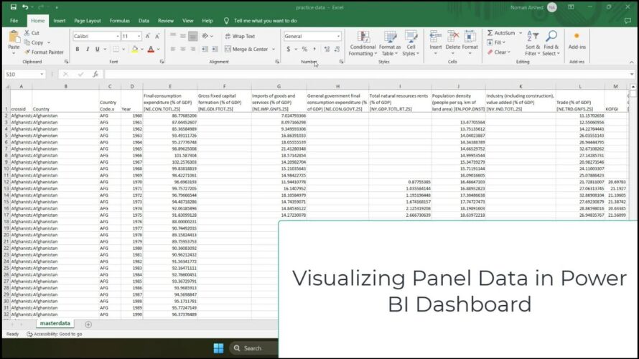
Task: Switch to the Data tab
Action: (144, 20)
